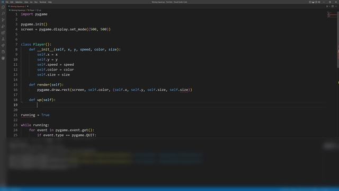The height and width of the screenshot is (191, 339).
Task: Open the Terminal menu
Action: tap(43, 2)
